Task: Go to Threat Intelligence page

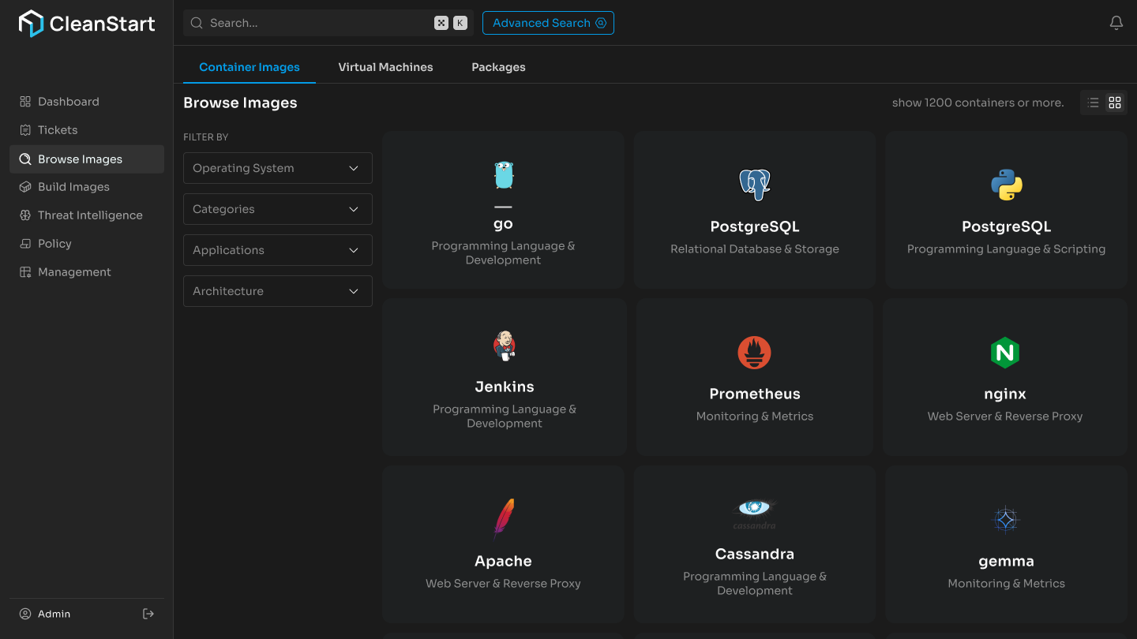Action: tap(87, 215)
